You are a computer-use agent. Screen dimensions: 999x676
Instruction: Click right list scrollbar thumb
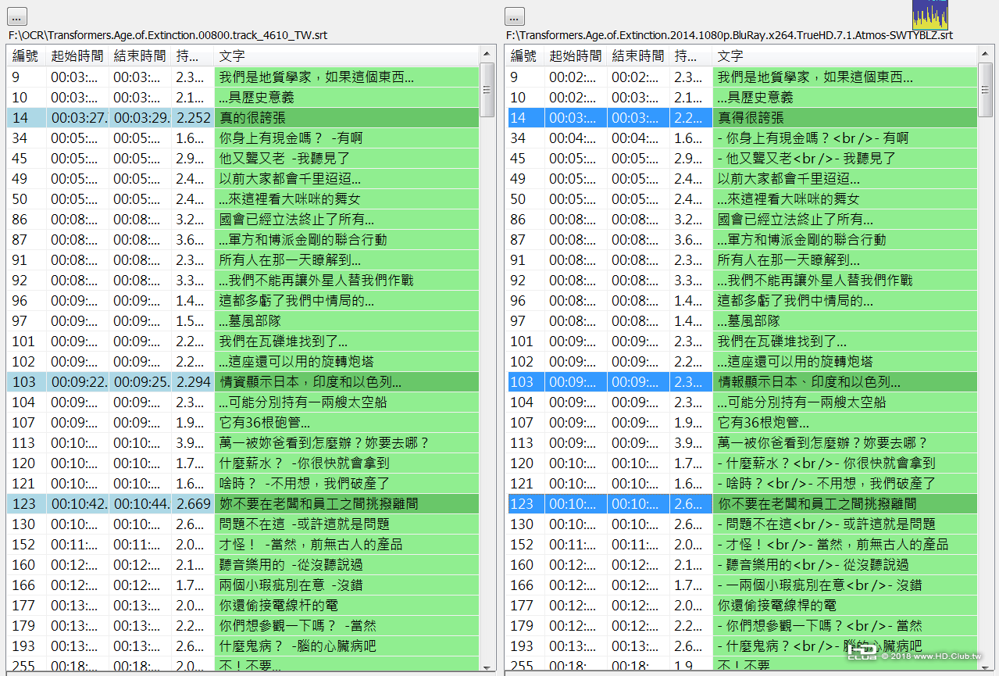pyautogui.click(x=985, y=89)
